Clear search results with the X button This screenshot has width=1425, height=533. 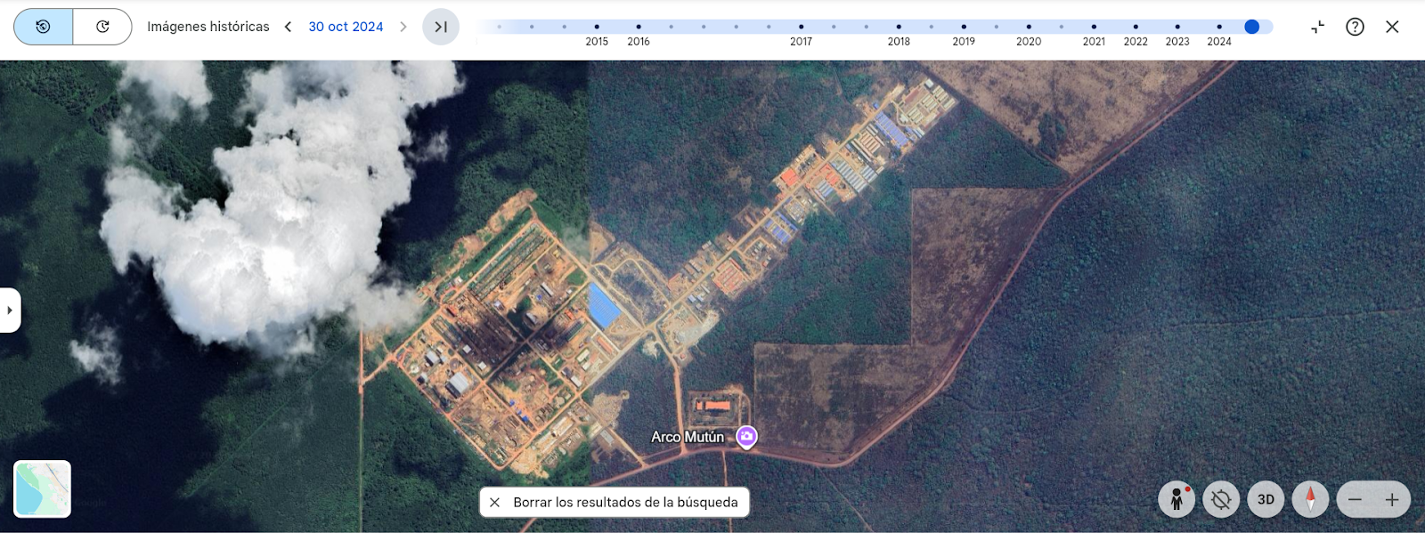pos(495,502)
